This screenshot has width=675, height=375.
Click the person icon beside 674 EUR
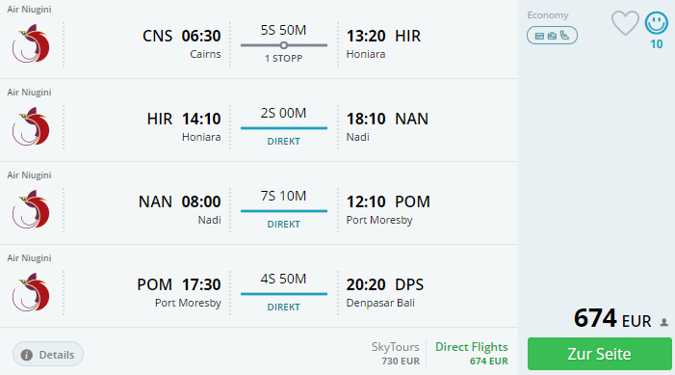(x=664, y=322)
